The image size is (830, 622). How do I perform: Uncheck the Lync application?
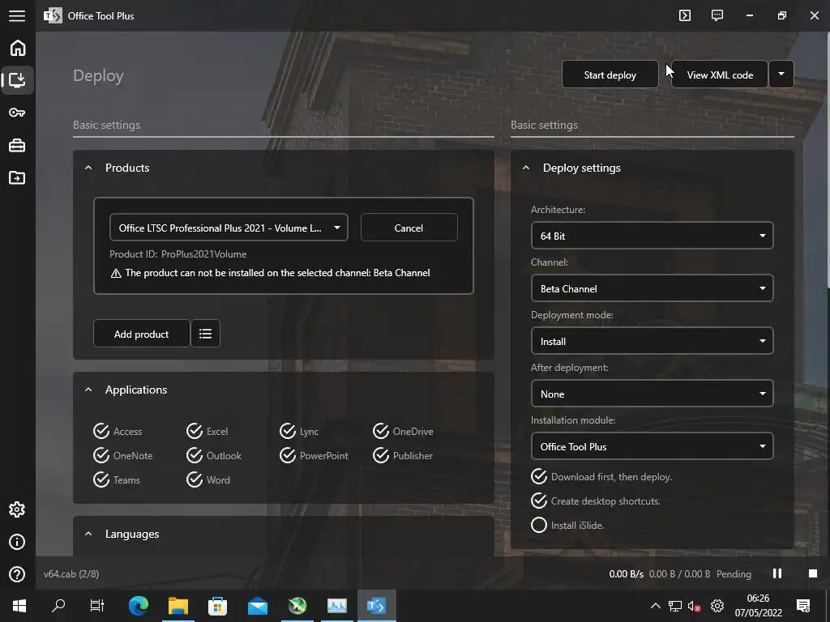tap(299, 432)
